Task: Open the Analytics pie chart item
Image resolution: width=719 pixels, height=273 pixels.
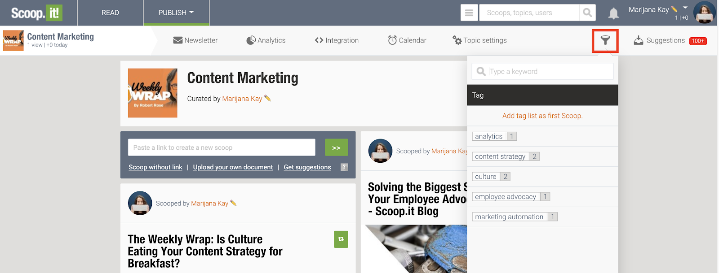Action: 266,40
